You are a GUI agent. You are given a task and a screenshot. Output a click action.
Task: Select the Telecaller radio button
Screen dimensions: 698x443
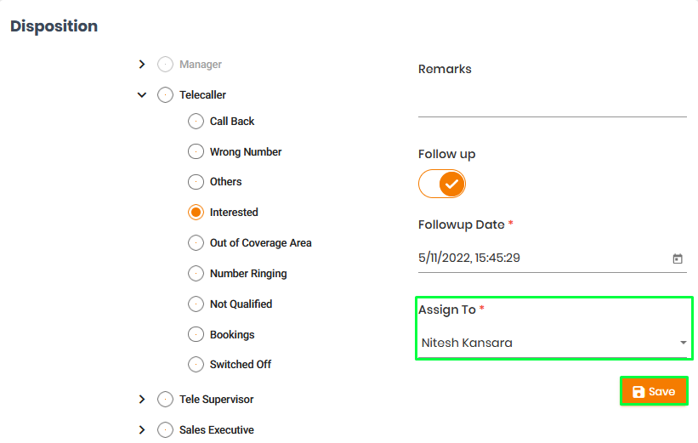coord(165,95)
